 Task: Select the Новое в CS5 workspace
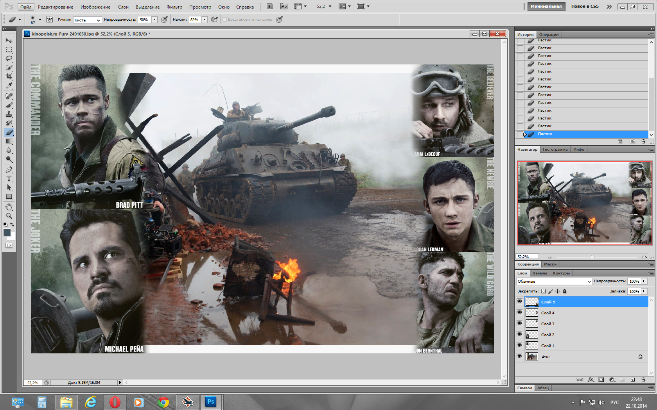click(x=585, y=7)
